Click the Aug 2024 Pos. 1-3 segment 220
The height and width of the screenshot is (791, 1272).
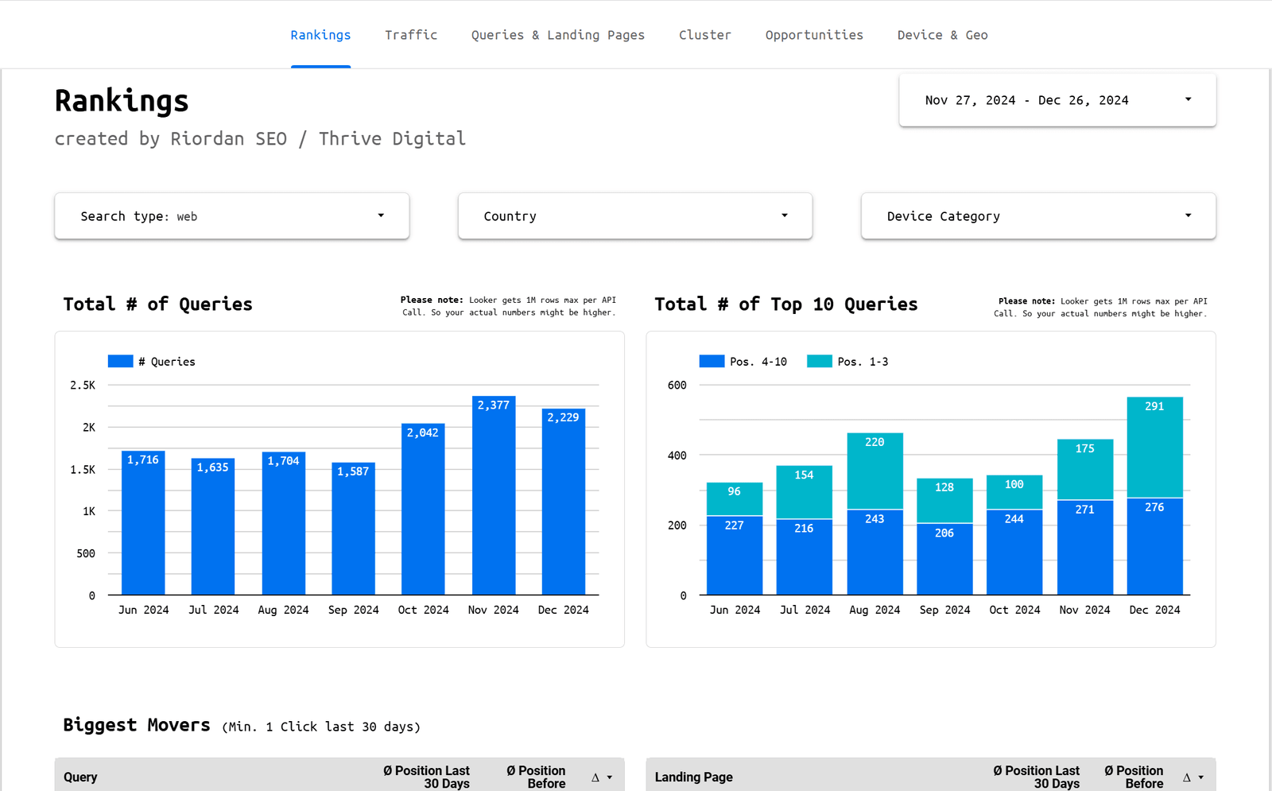[875, 471]
